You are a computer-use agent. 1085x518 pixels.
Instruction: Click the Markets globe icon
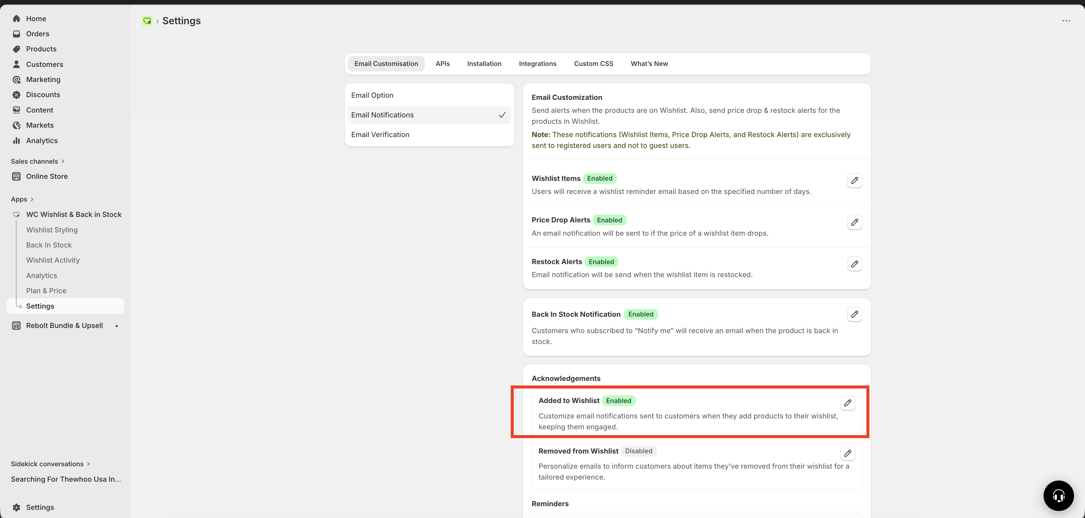(16, 125)
